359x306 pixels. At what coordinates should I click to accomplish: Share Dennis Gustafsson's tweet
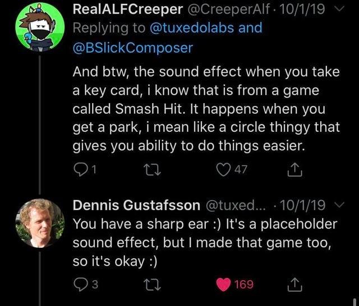click(294, 285)
